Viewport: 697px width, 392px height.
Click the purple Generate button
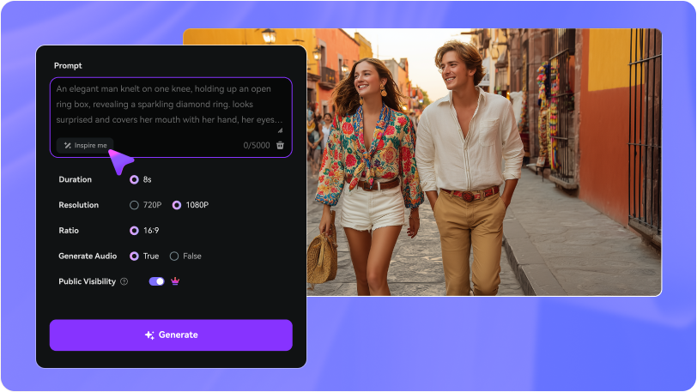tap(171, 335)
